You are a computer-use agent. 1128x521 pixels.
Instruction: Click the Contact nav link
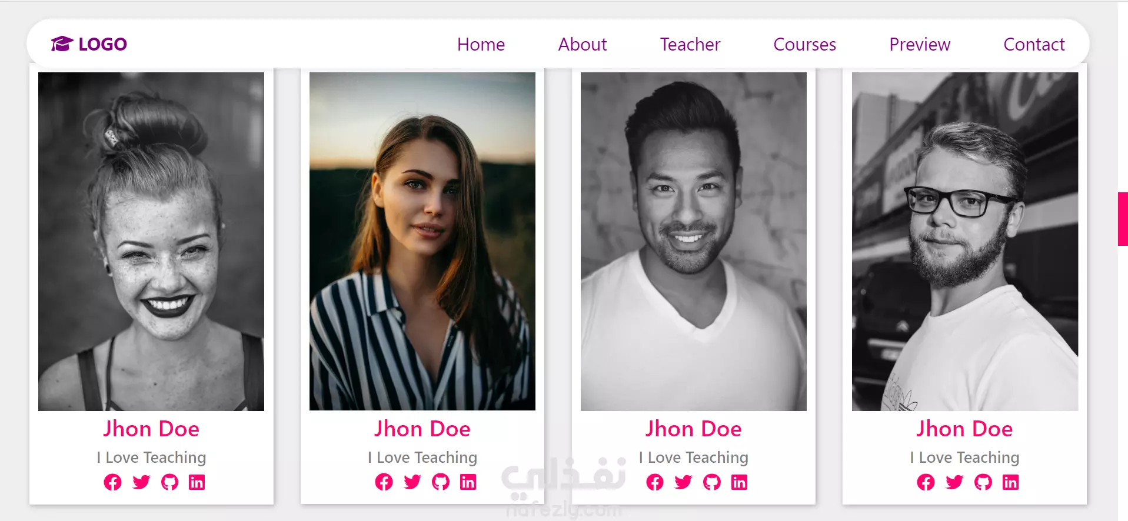coord(1034,44)
